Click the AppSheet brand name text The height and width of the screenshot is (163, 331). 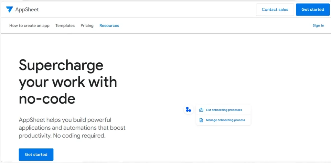[x=27, y=10]
